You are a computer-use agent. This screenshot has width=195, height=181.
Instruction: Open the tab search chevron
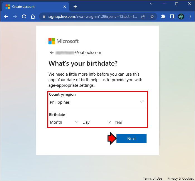pos(151,4)
